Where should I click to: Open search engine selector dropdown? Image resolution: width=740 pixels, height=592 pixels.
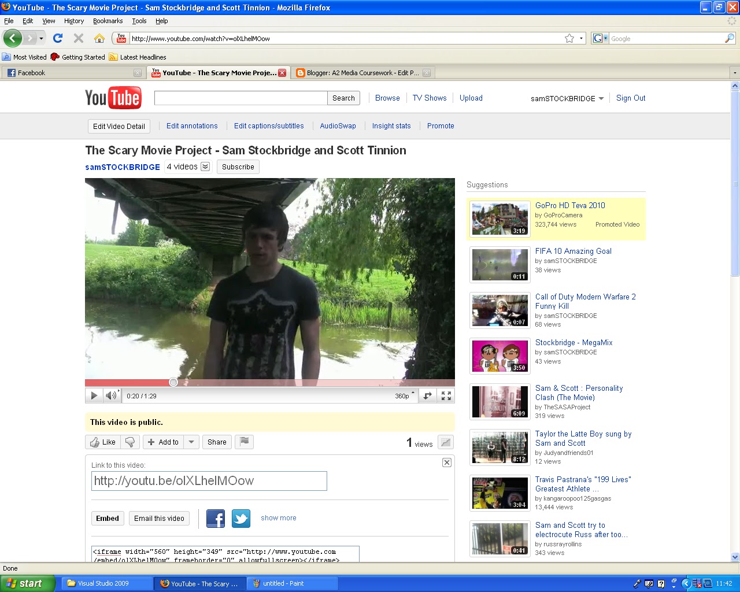click(x=605, y=39)
